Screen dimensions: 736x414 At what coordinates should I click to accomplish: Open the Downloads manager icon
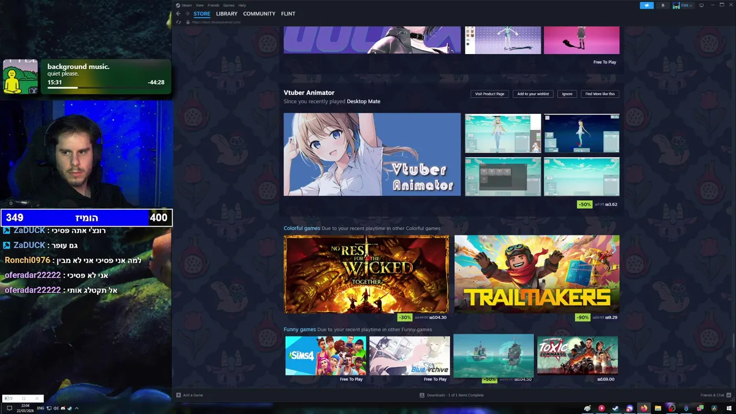[422, 395]
